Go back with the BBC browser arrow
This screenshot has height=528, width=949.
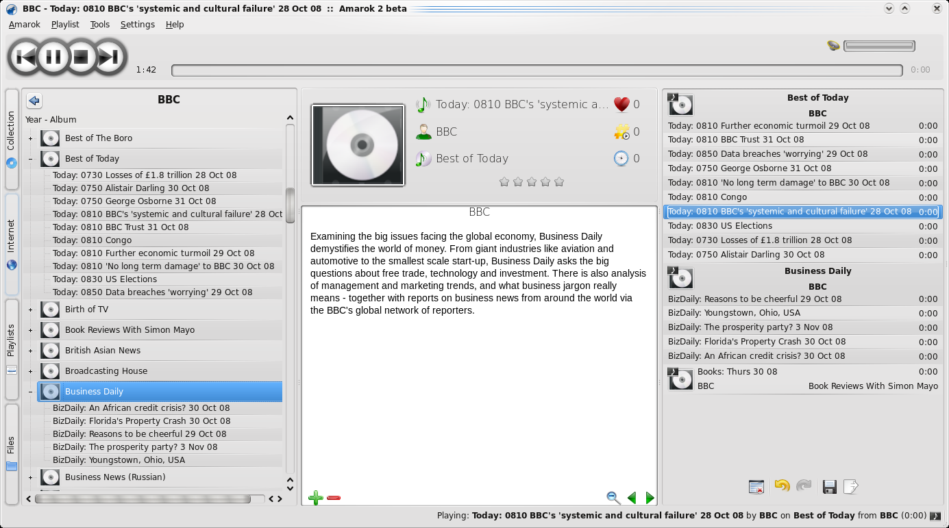(34, 101)
